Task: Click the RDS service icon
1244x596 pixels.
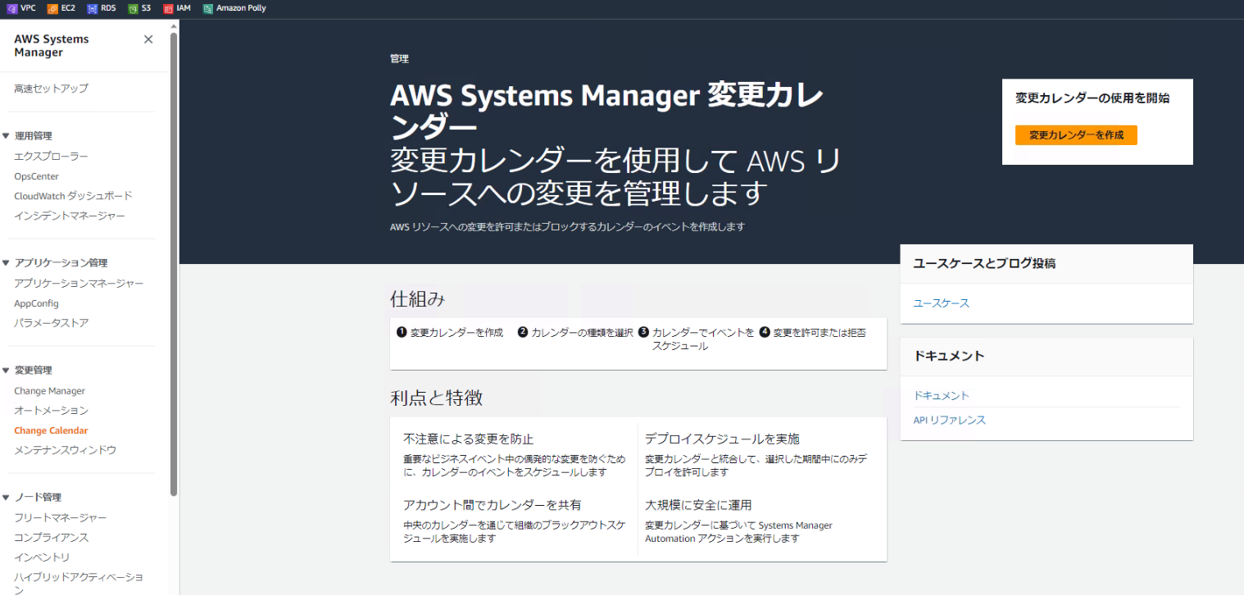Action: [92, 8]
